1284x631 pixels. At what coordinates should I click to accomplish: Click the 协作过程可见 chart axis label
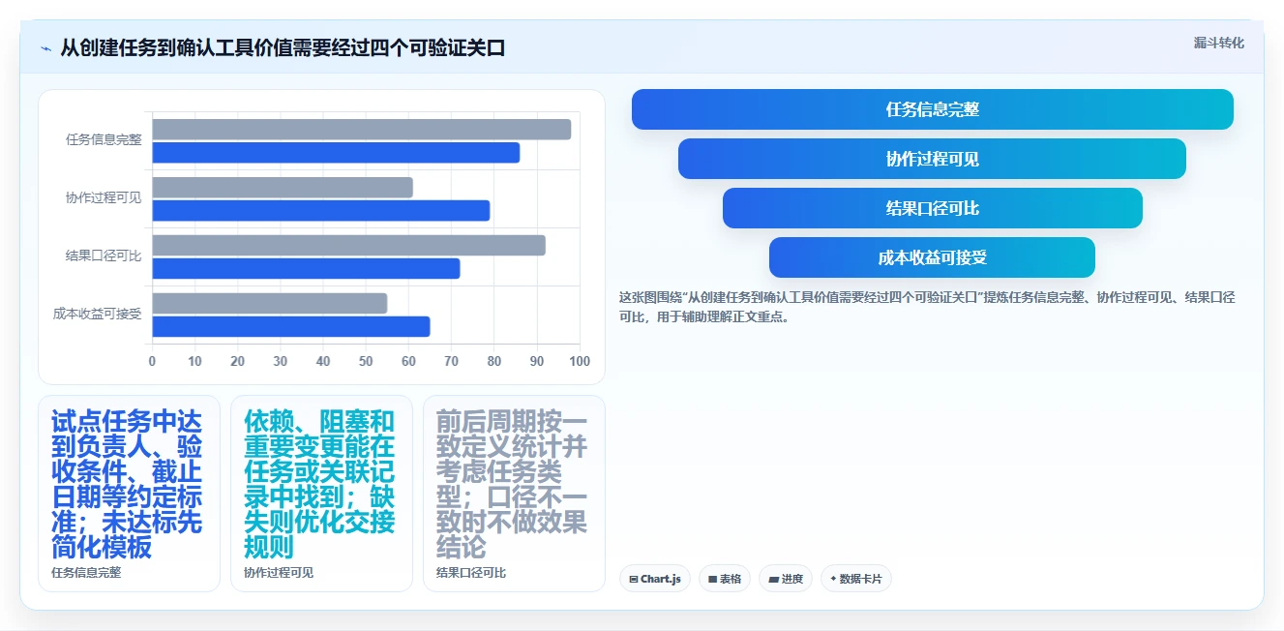point(104,197)
